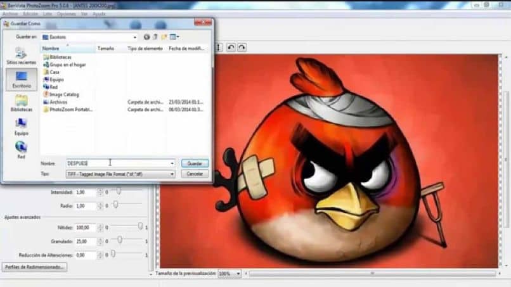
Task: Click the Reducción de Alteraciones spinner arrows
Action: coord(100,255)
